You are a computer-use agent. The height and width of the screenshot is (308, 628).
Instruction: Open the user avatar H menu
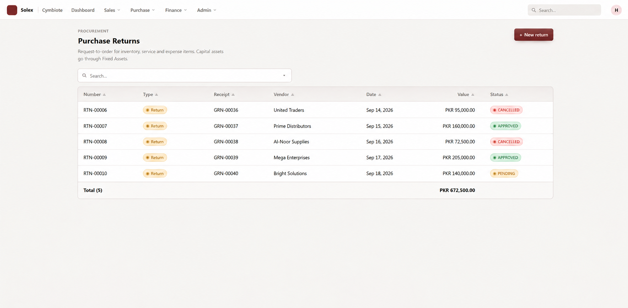coord(616,10)
